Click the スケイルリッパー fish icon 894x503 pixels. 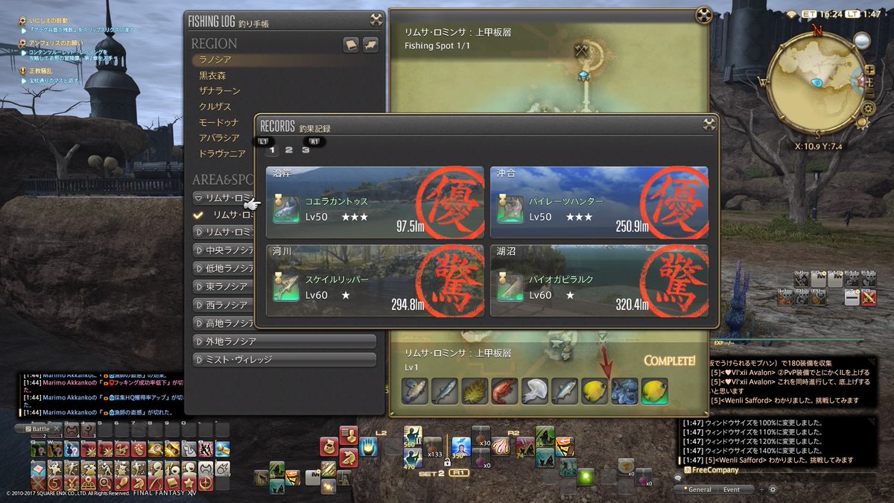coord(287,288)
